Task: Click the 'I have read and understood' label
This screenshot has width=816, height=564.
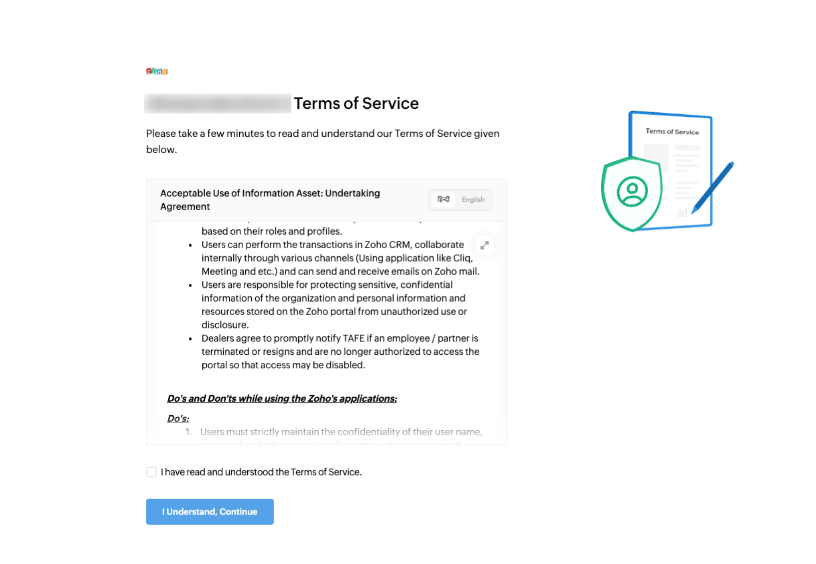Action: pyautogui.click(x=261, y=472)
